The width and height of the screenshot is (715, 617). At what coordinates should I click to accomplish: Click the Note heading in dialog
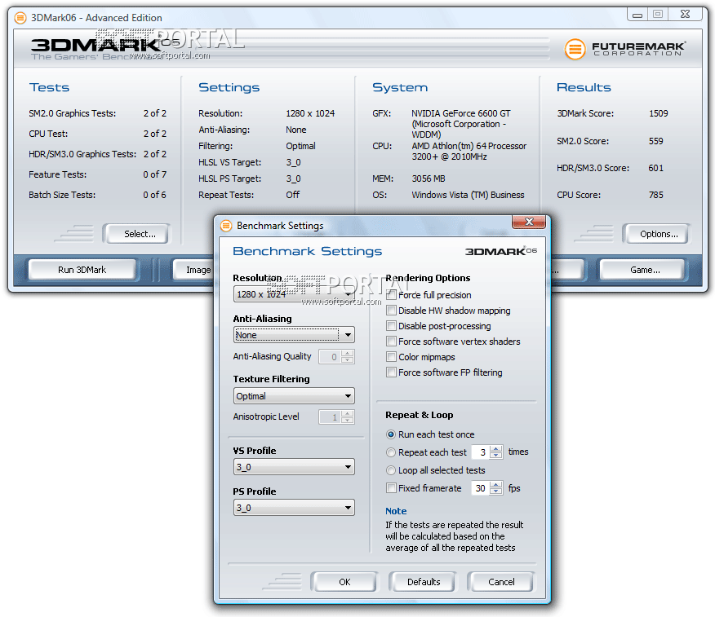(x=396, y=511)
